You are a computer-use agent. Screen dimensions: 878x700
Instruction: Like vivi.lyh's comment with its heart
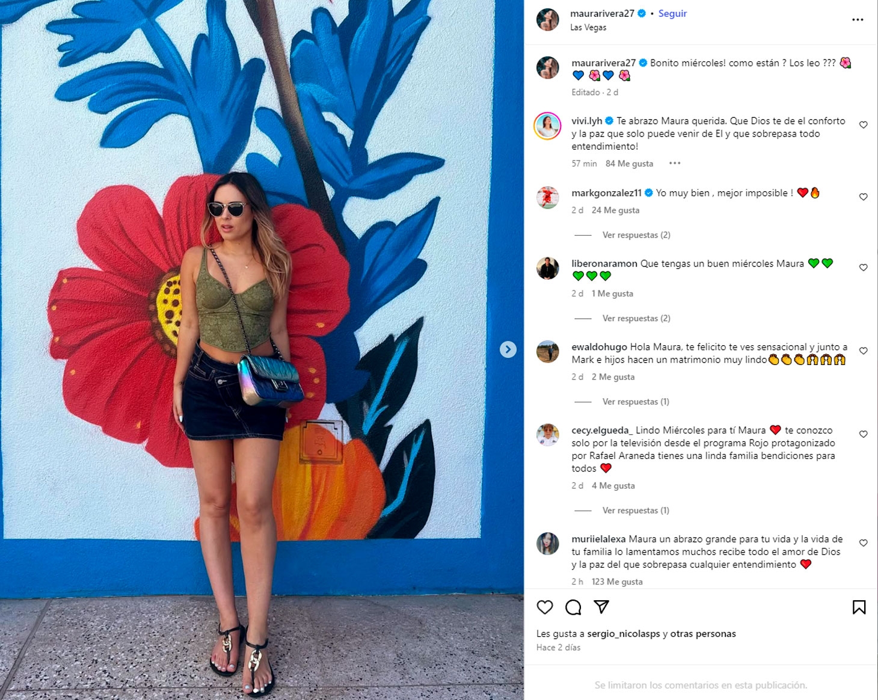click(863, 125)
